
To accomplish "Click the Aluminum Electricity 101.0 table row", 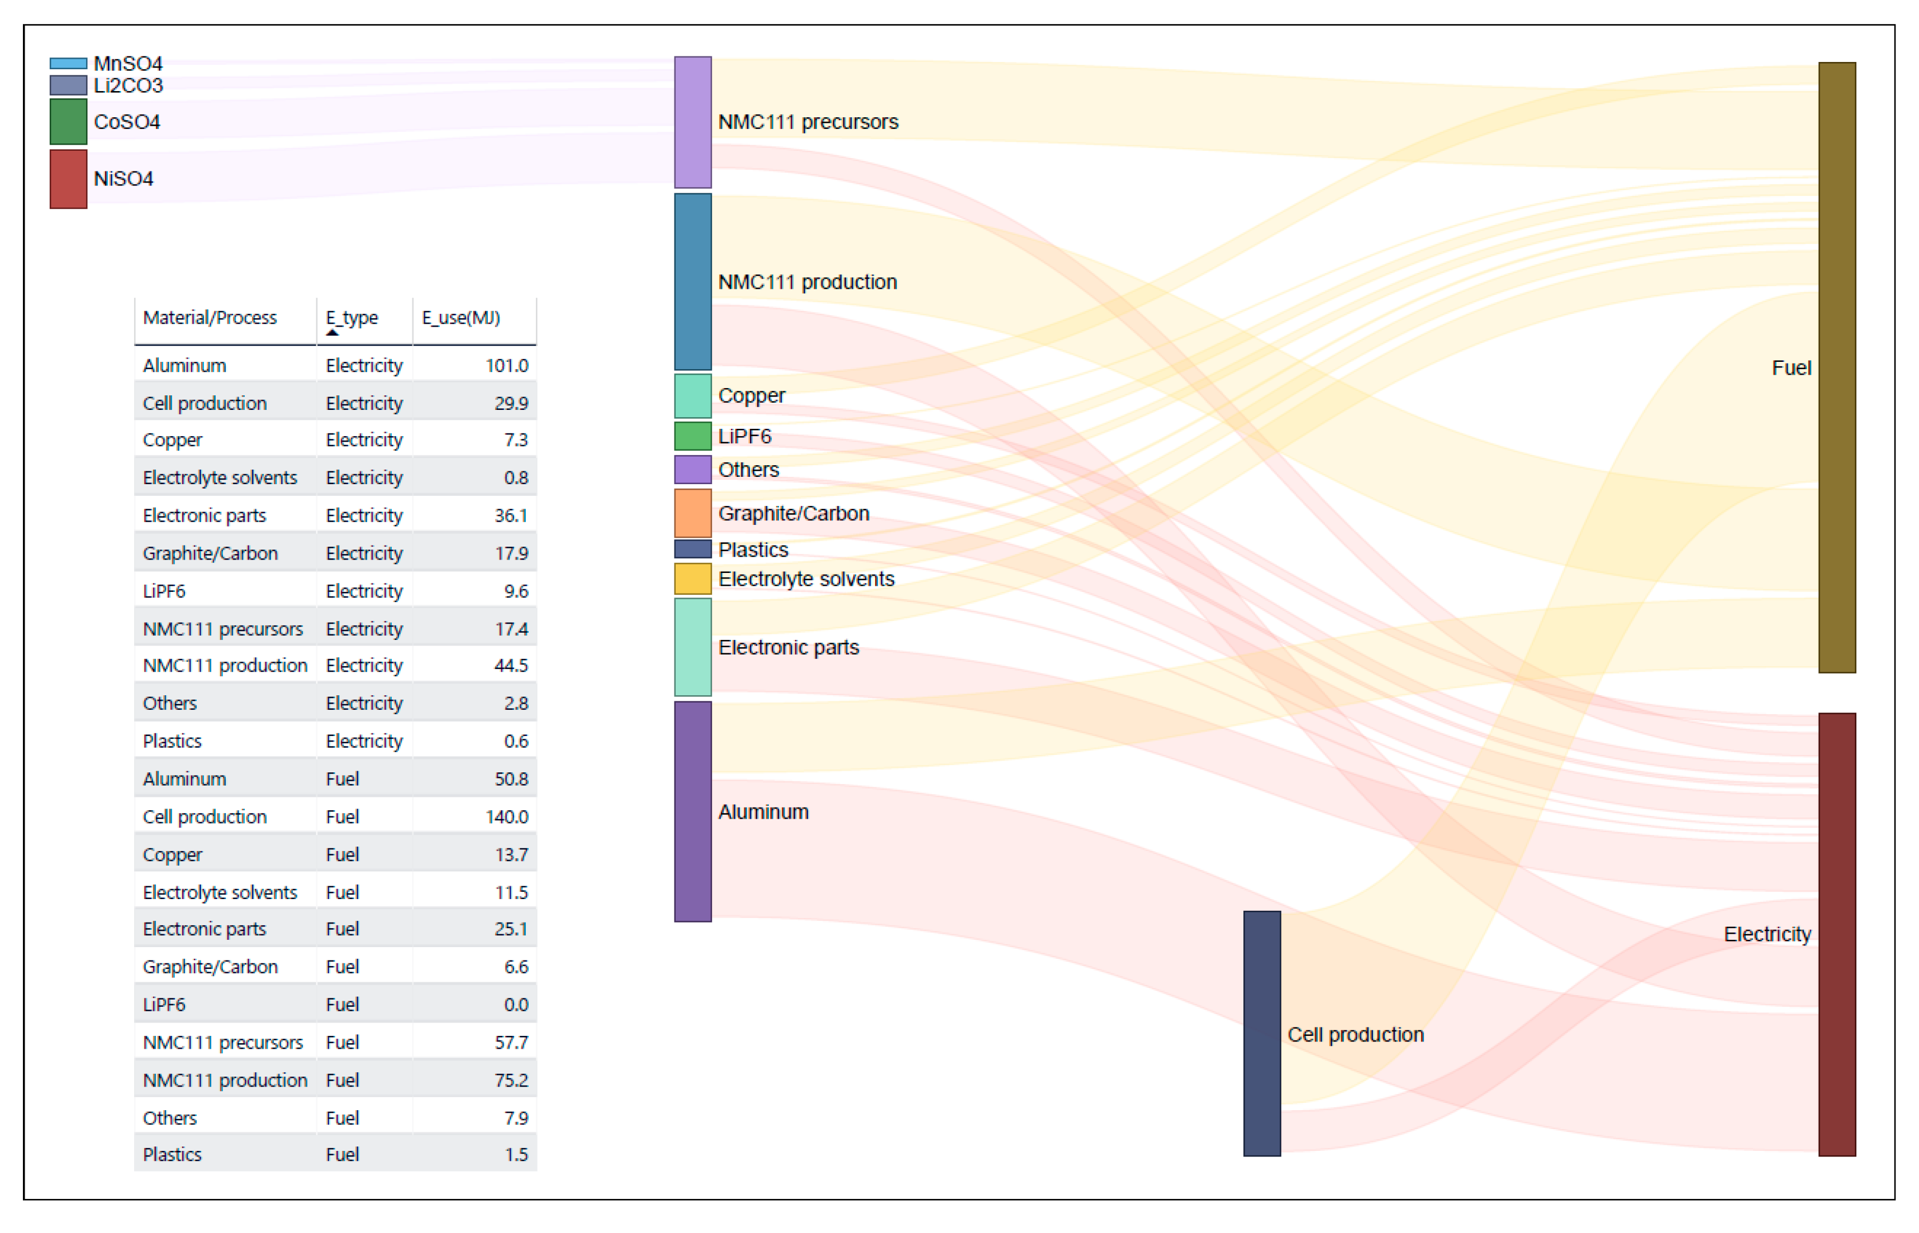I will click(x=335, y=366).
